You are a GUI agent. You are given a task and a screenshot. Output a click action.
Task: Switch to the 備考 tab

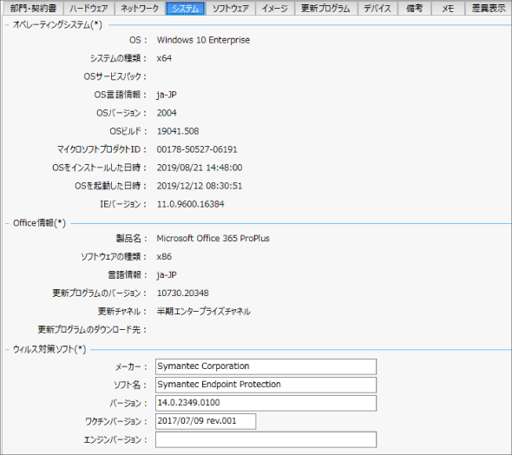[414, 8]
